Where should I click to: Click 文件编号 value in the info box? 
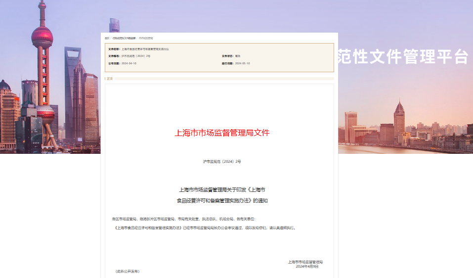(135, 56)
